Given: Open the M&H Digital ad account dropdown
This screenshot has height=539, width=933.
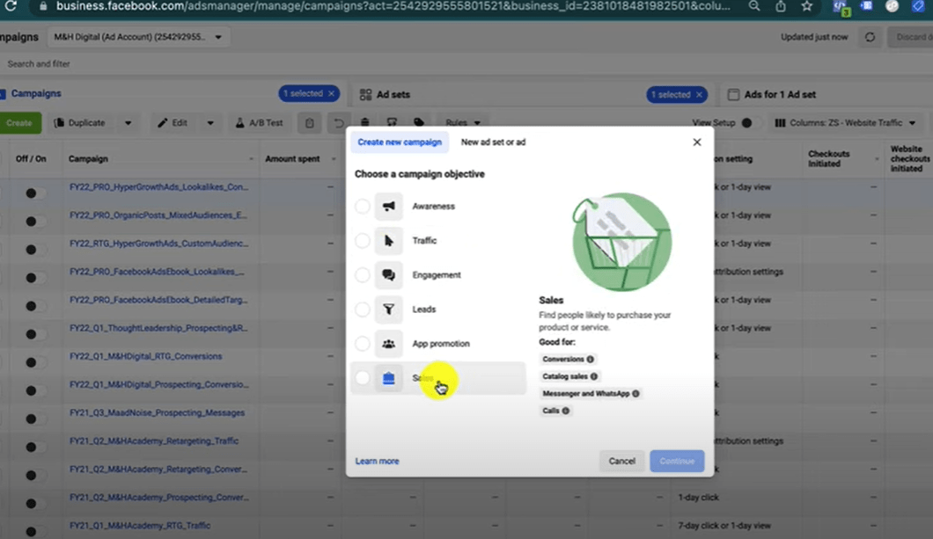Looking at the screenshot, I should 138,37.
